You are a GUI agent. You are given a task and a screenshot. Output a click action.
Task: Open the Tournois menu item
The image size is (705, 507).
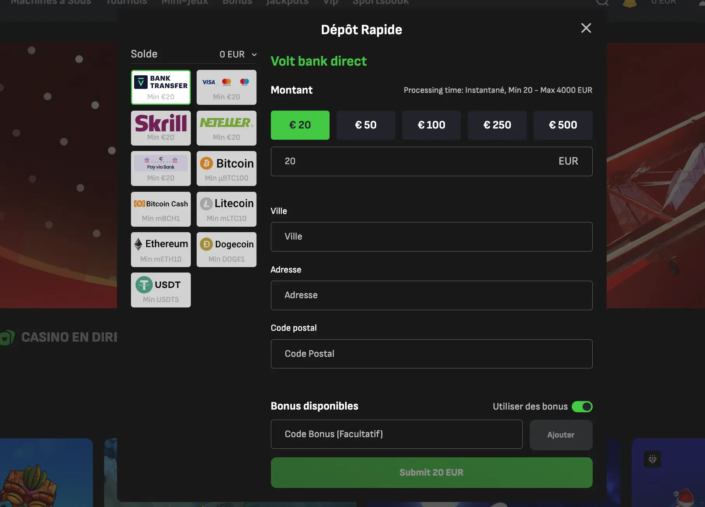[127, 2]
